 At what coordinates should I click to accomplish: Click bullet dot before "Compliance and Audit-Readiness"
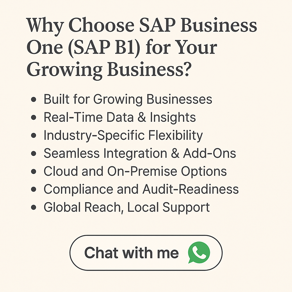point(34,189)
